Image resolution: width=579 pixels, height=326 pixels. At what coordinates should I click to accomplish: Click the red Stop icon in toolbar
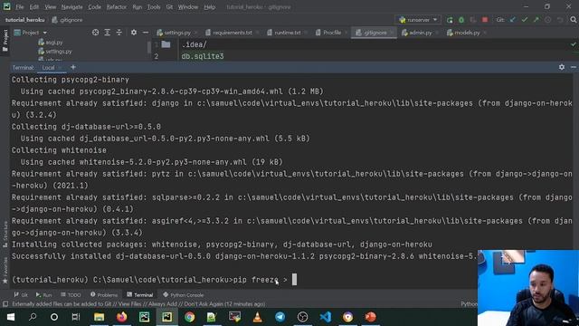[485, 20]
